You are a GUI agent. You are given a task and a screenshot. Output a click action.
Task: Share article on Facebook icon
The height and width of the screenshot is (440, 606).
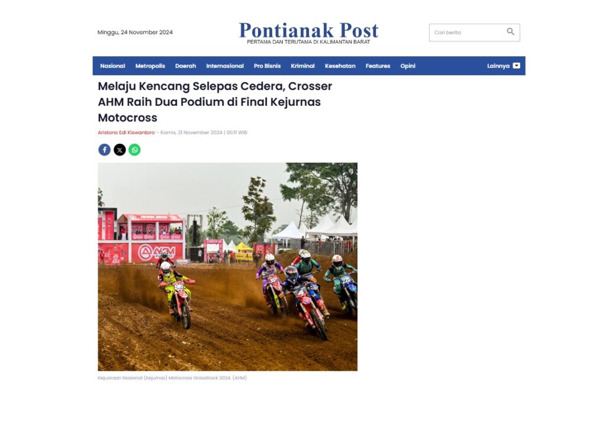[104, 150]
